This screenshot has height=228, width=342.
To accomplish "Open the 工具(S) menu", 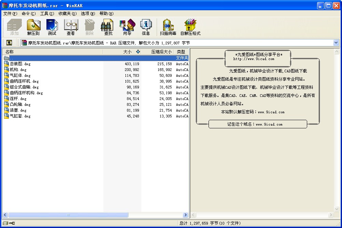I will [x=47, y=14].
